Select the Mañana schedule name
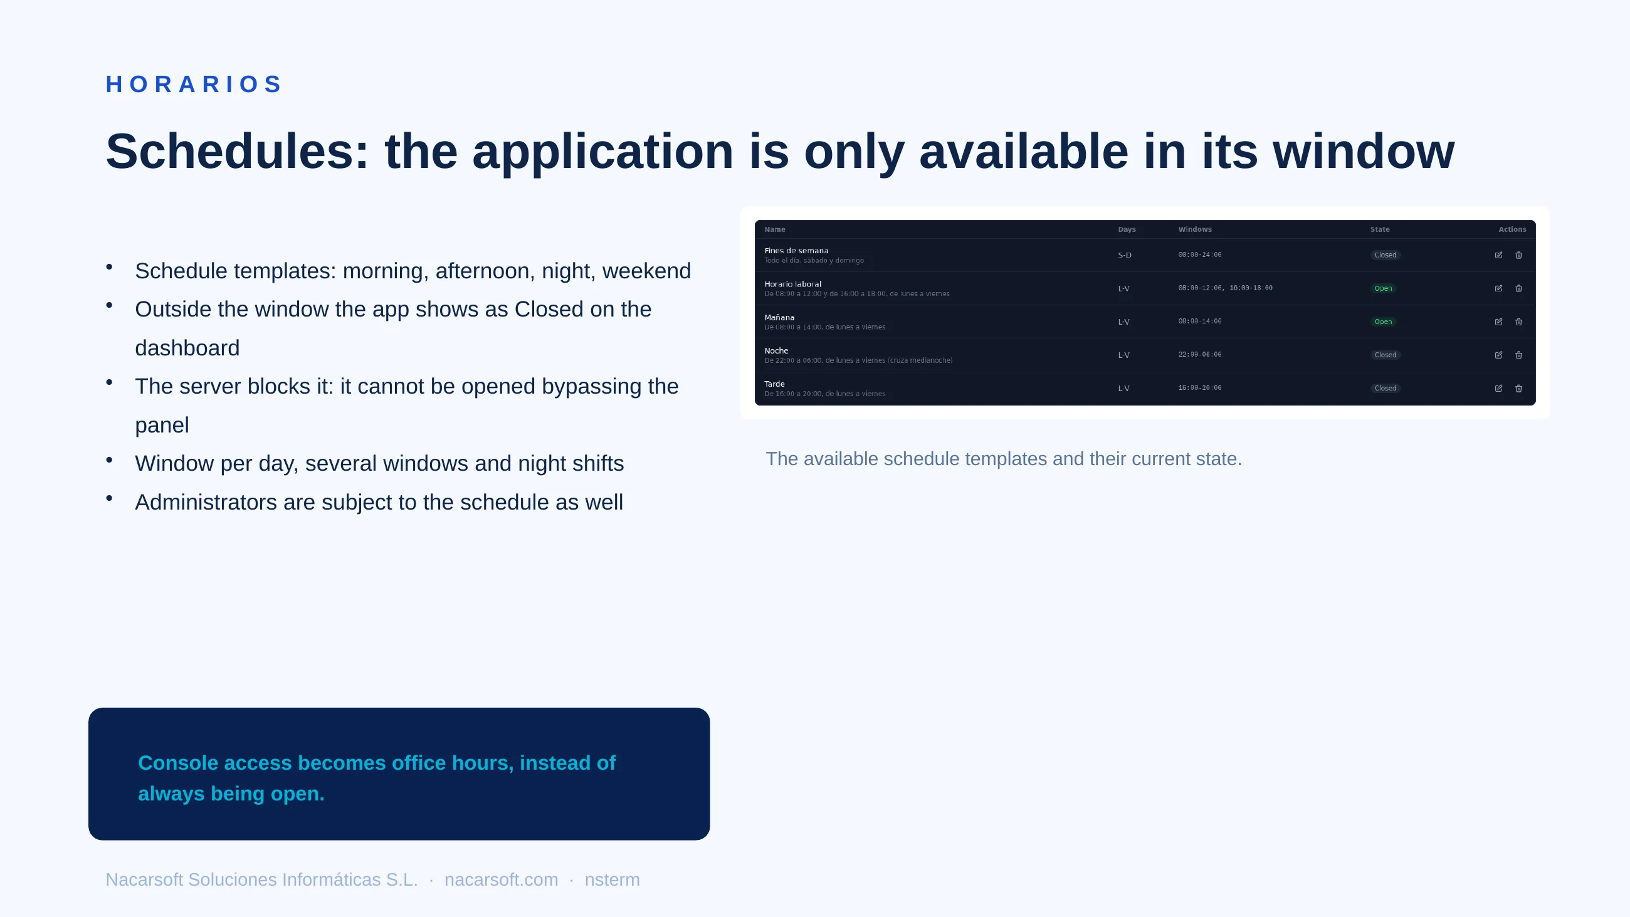 tap(779, 317)
